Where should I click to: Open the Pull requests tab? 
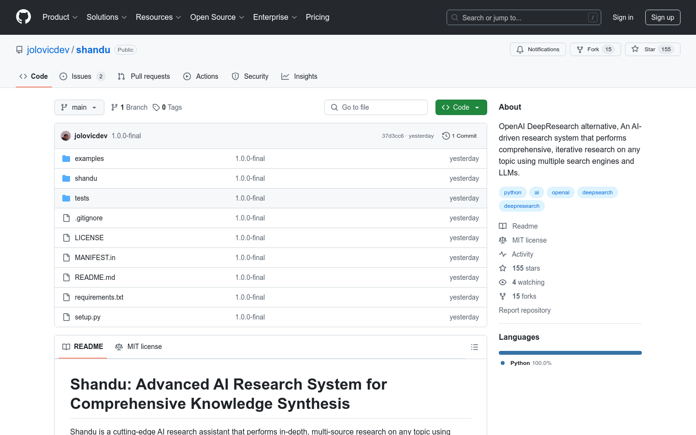pos(144,76)
